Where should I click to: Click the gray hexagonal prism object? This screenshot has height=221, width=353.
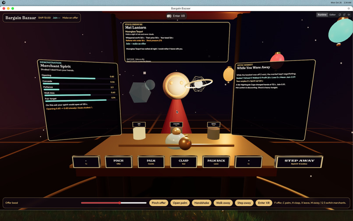pos(140,93)
